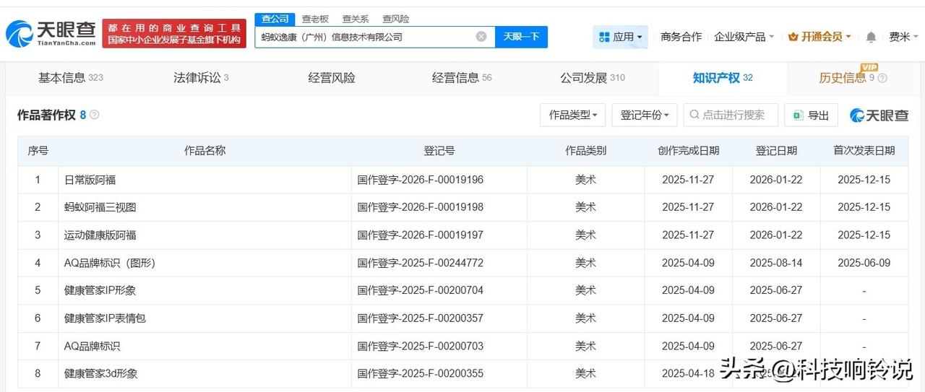
Task: Click help icon next to 历史信息
Action: coord(882,78)
